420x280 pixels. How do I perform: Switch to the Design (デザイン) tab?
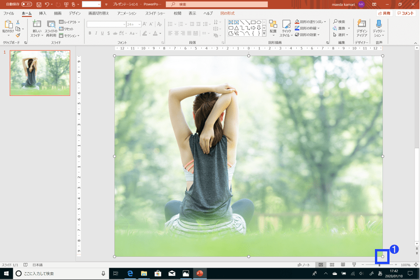pos(75,13)
